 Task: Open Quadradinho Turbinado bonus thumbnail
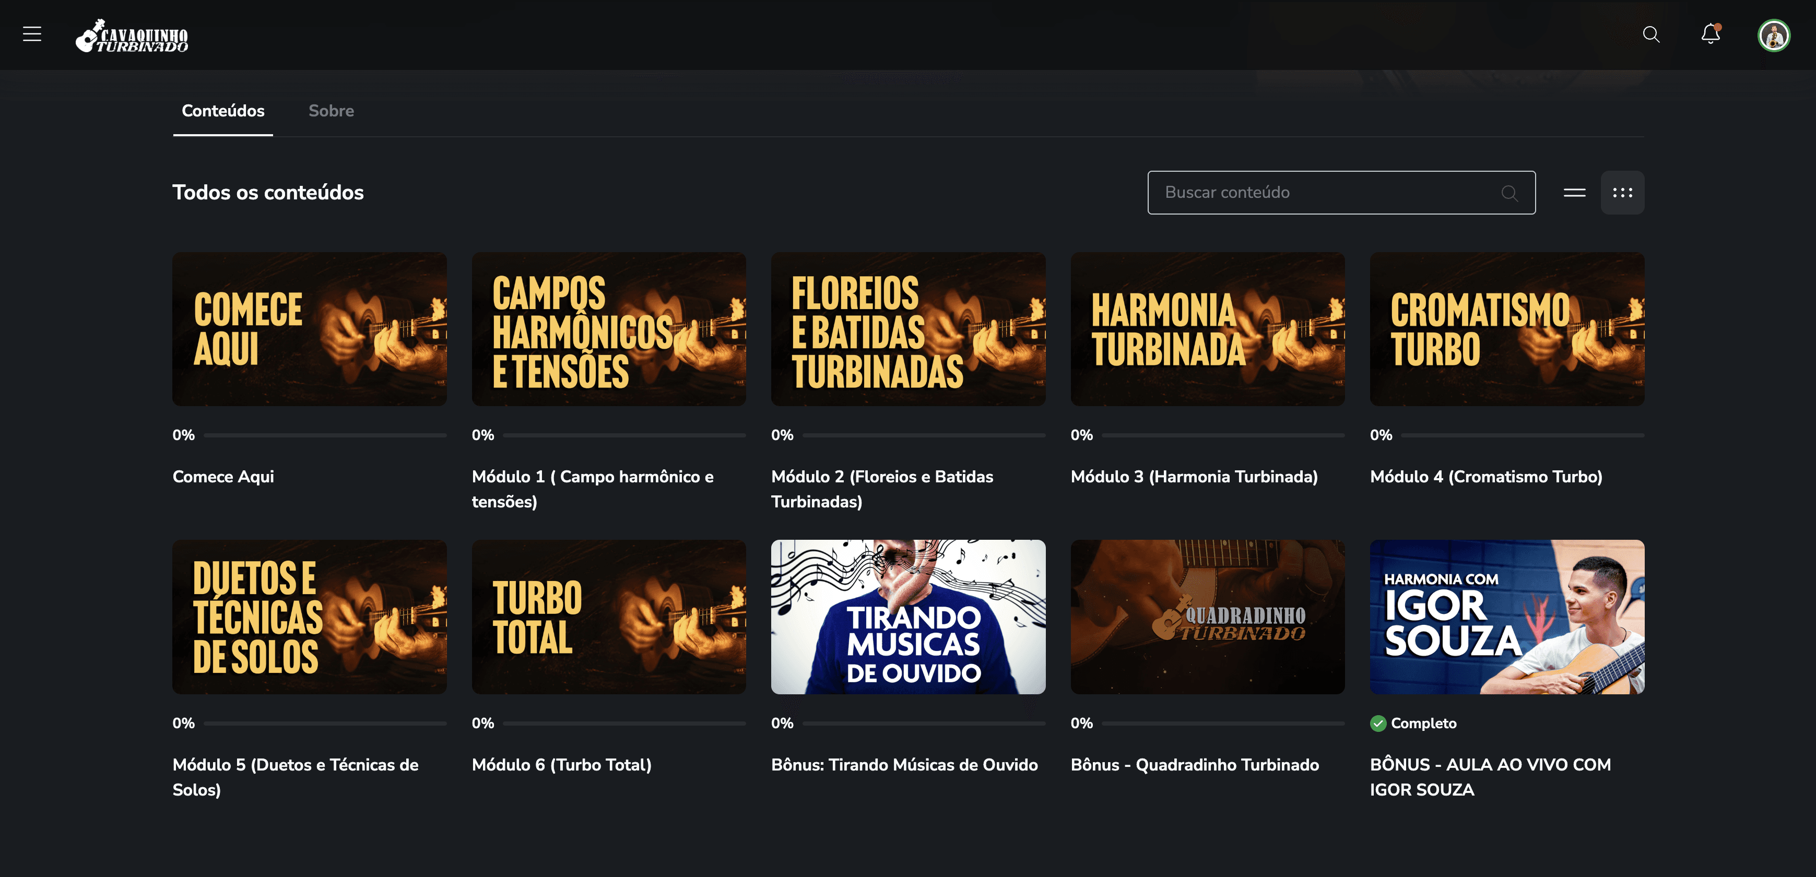1207,617
